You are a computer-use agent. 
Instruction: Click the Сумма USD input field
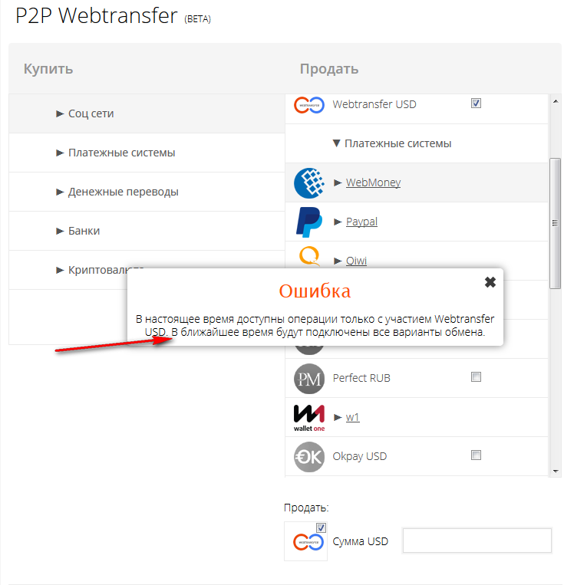click(x=477, y=541)
